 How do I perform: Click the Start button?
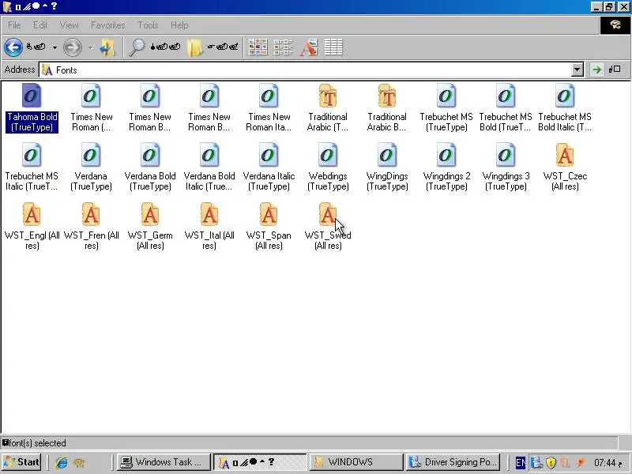point(22,462)
